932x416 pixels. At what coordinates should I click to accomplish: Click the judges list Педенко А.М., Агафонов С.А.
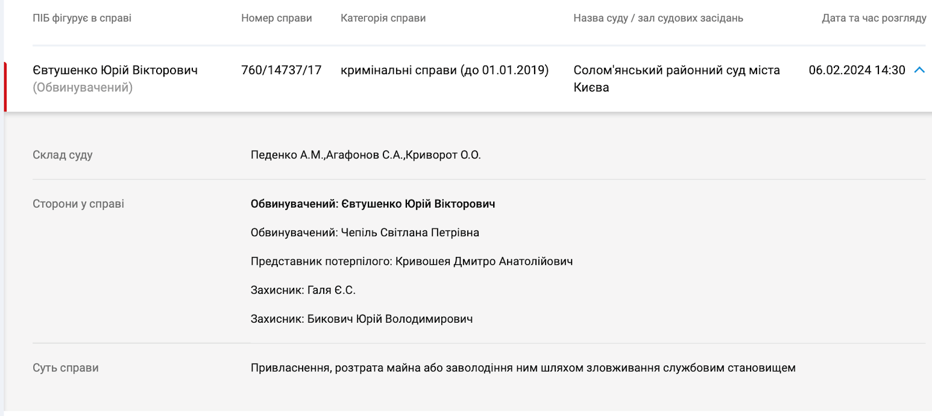(x=365, y=155)
